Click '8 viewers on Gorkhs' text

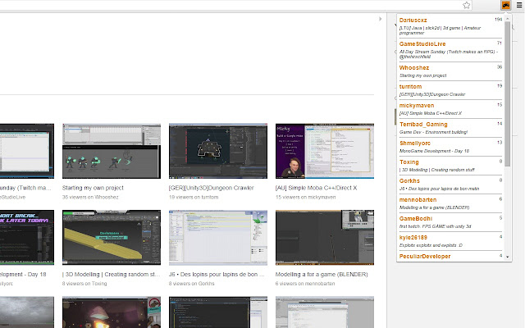point(191,284)
